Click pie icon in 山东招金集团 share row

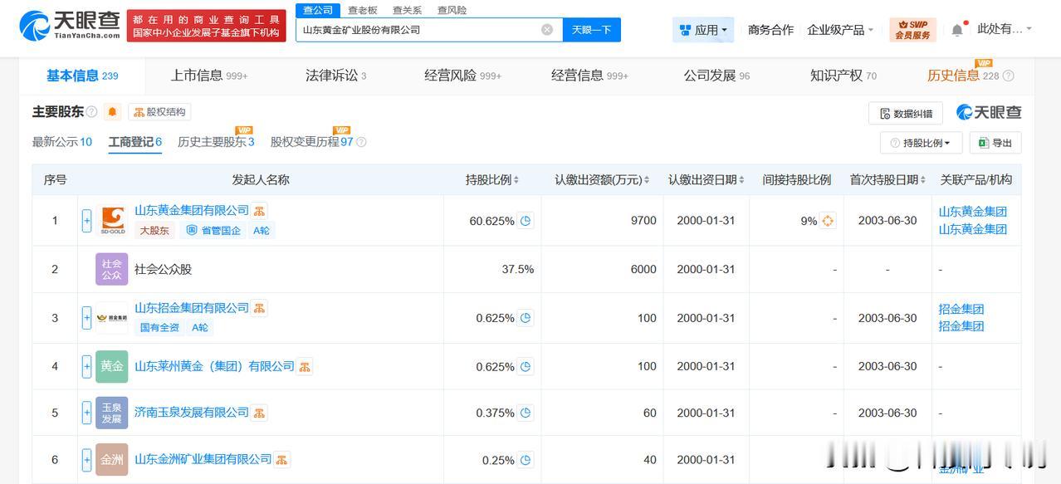526,318
